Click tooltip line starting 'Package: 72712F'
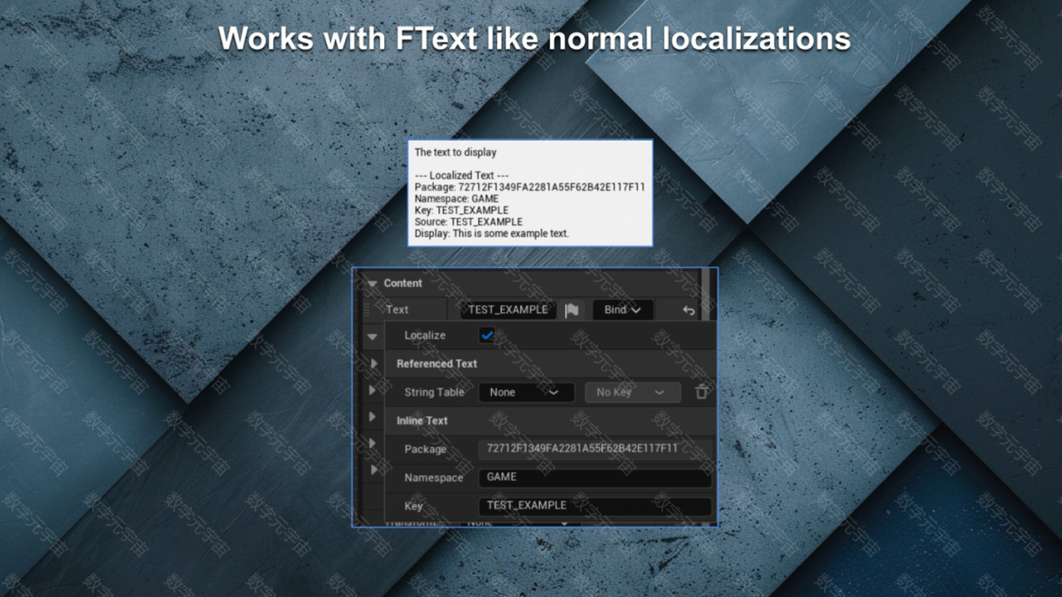Viewport: 1062px width, 597px height. 529,187
